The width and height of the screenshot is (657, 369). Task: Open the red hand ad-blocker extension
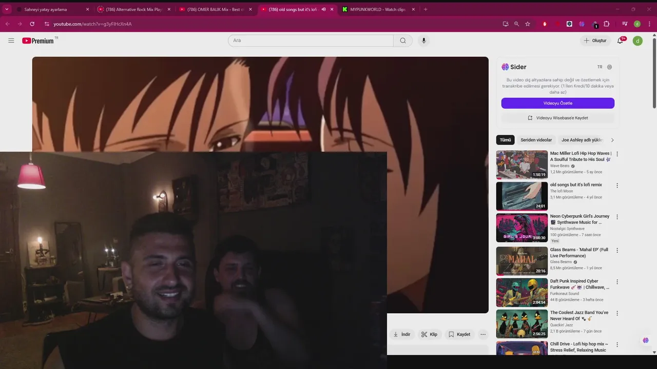(545, 24)
